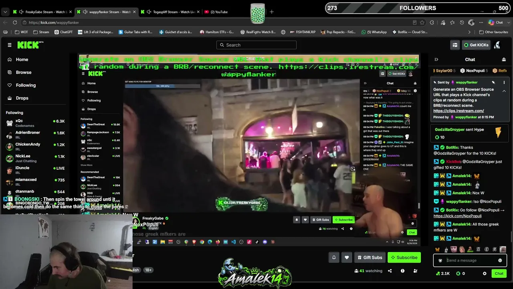Open the pinned message more options menu
Image resolution: width=513 pixels, height=289 pixels.
504,82
